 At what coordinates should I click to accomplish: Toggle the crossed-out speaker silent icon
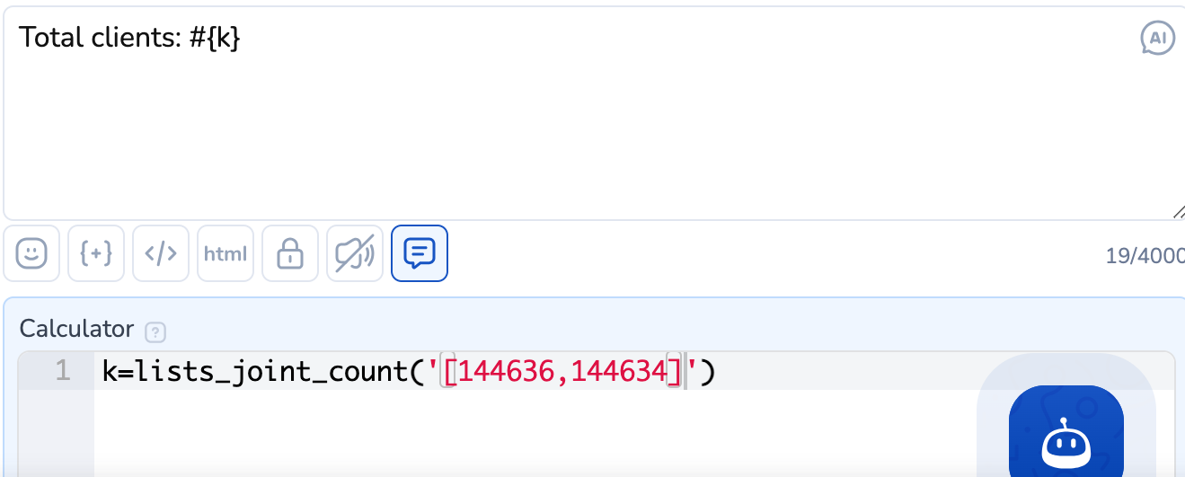355,254
